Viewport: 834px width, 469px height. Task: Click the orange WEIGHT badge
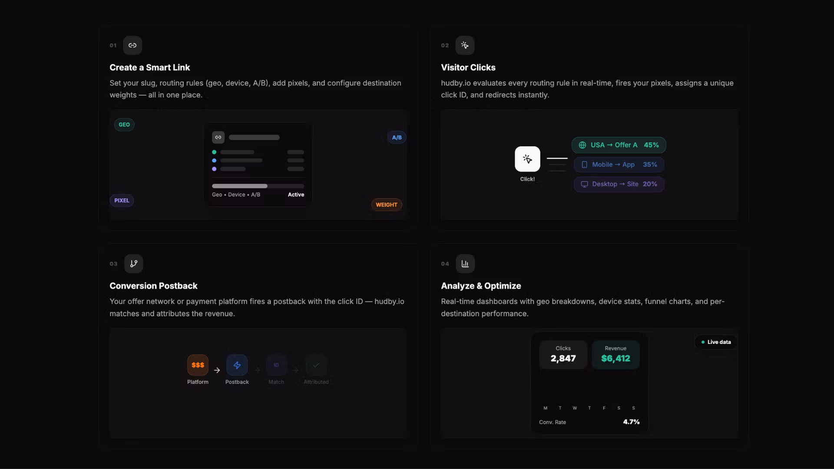(387, 205)
